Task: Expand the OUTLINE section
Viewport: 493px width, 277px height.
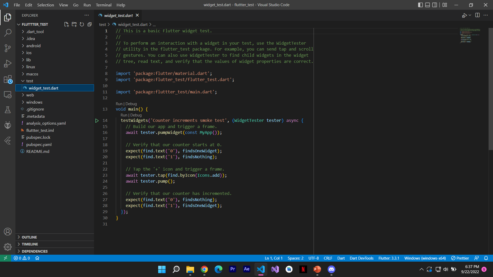Action: click(x=29, y=237)
